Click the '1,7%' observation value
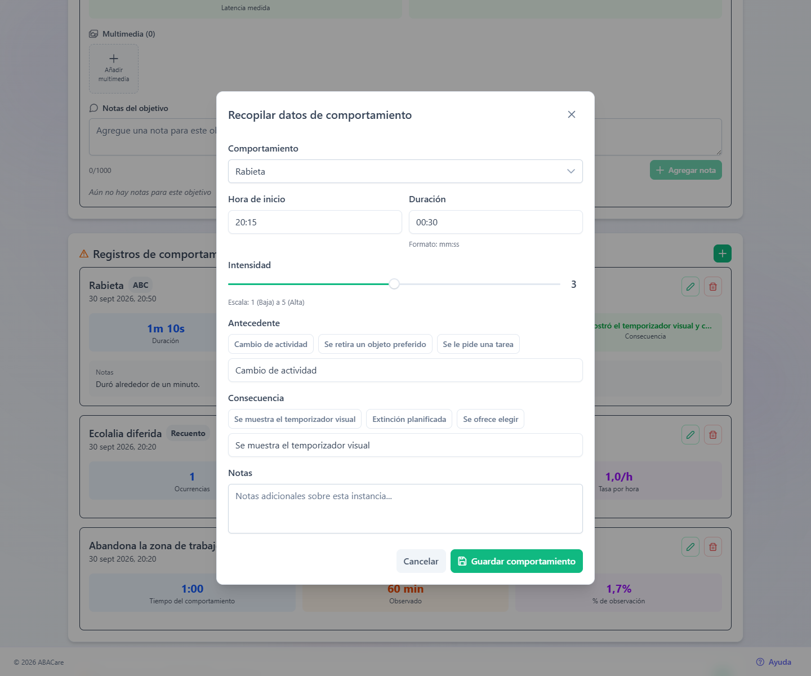Viewport: 811px width, 676px height. point(619,589)
